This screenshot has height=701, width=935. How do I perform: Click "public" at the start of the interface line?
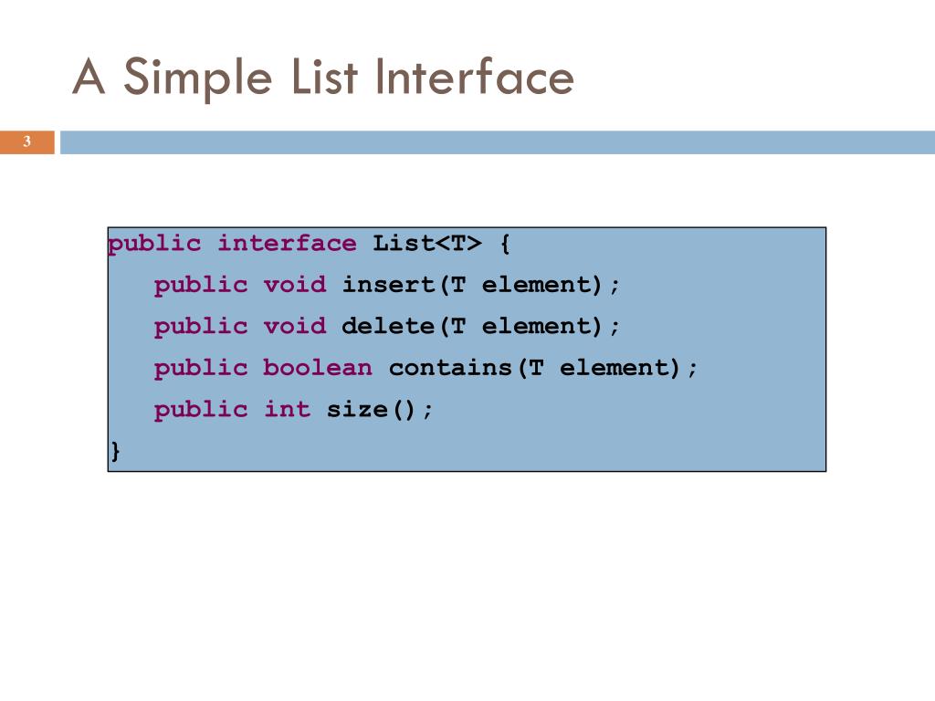[154, 244]
